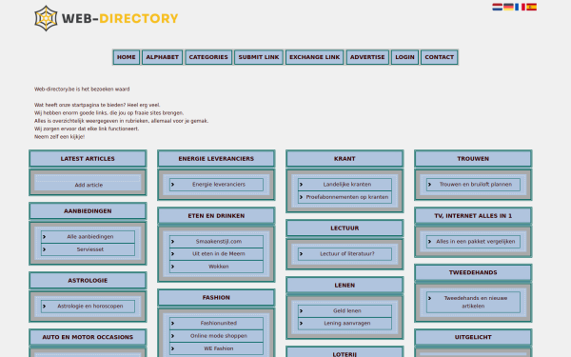Open Uit eten in de Meern link
571x357 pixels.
(x=219, y=254)
